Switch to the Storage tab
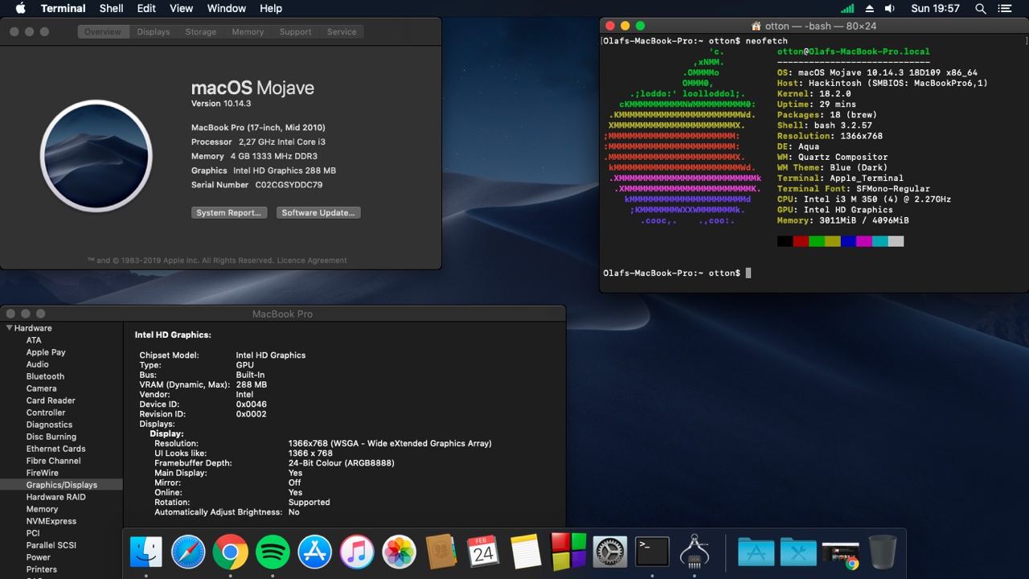The width and height of the screenshot is (1029, 579). (201, 31)
